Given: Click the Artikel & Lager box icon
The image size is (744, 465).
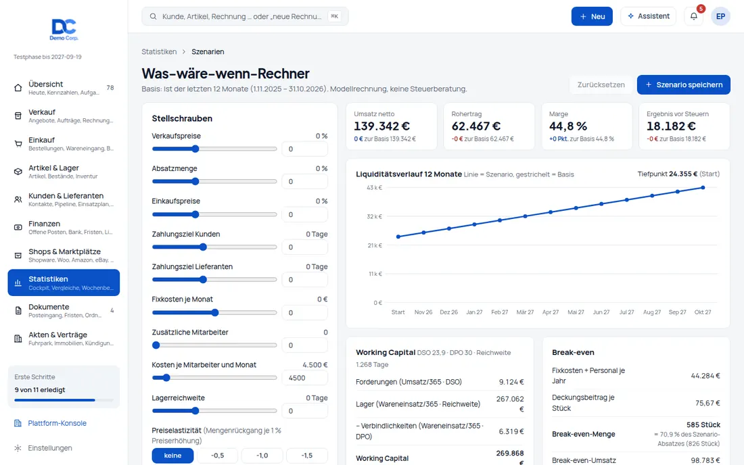Looking at the screenshot, I should coord(18,172).
